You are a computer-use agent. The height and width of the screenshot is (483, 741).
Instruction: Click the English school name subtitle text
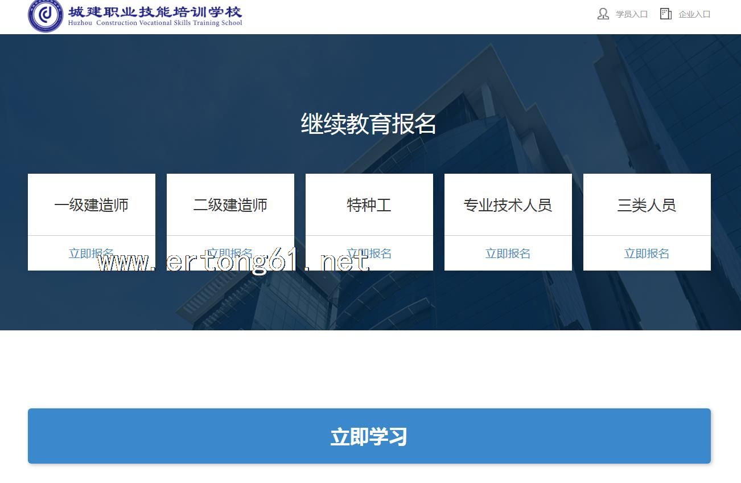coord(155,23)
